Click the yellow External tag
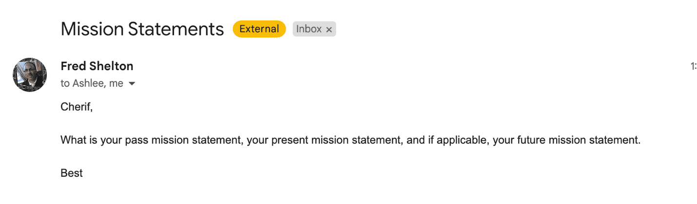This screenshot has height=204, width=697. tap(259, 29)
